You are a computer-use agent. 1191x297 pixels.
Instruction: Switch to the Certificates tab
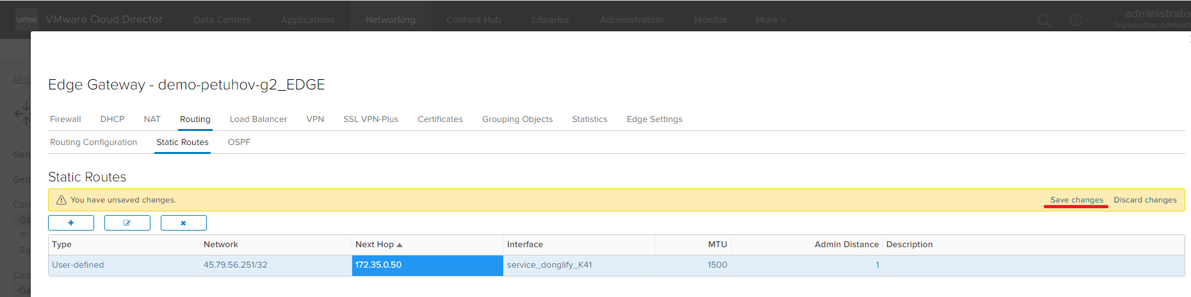pyautogui.click(x=440, y=119)
